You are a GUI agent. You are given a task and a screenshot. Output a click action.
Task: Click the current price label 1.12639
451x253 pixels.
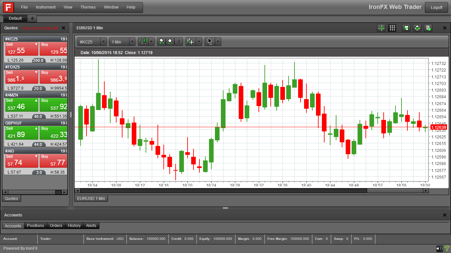click(439, 127)
